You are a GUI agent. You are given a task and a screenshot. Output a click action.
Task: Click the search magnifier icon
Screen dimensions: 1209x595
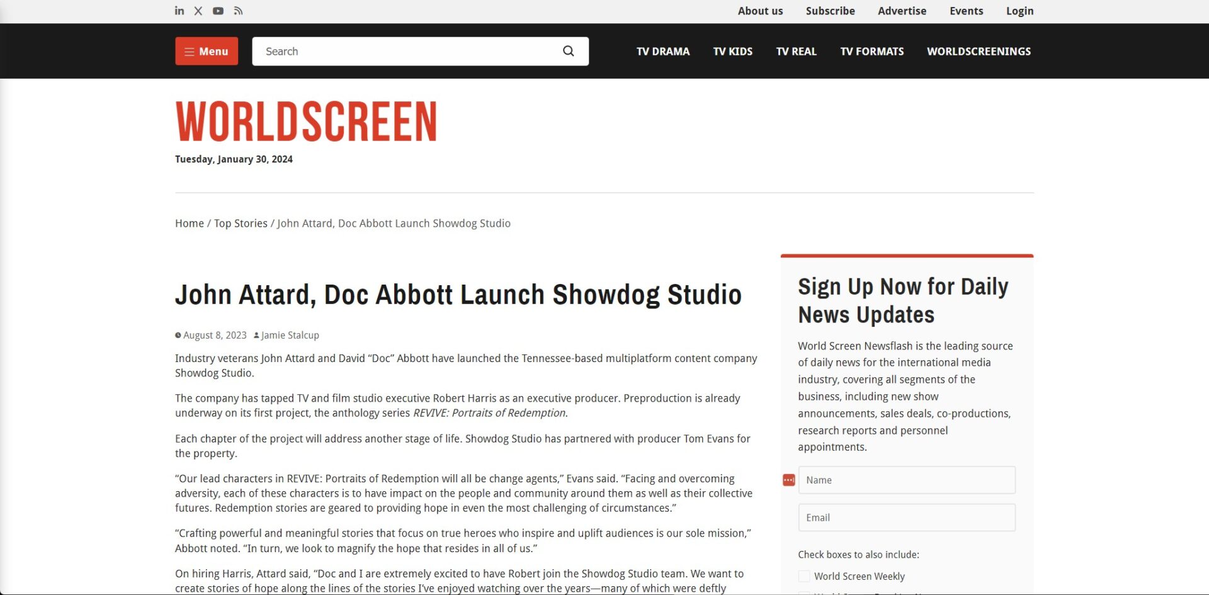[568, 51]
